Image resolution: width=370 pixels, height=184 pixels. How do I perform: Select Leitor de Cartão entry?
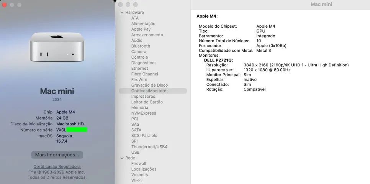(x=147, y=102)
